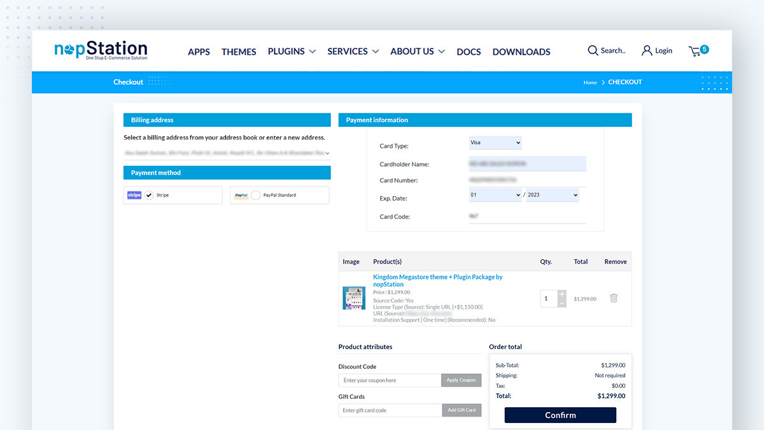The height and width of the screenshot is (430, 764).
Task: Open the billing address selection dropdown
Action: tap(227, 153)
